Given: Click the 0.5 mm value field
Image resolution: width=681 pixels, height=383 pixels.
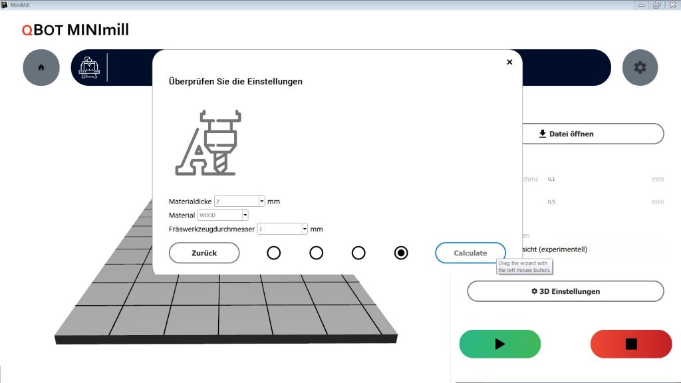Looking at the screenshot, I should [595, 202].
